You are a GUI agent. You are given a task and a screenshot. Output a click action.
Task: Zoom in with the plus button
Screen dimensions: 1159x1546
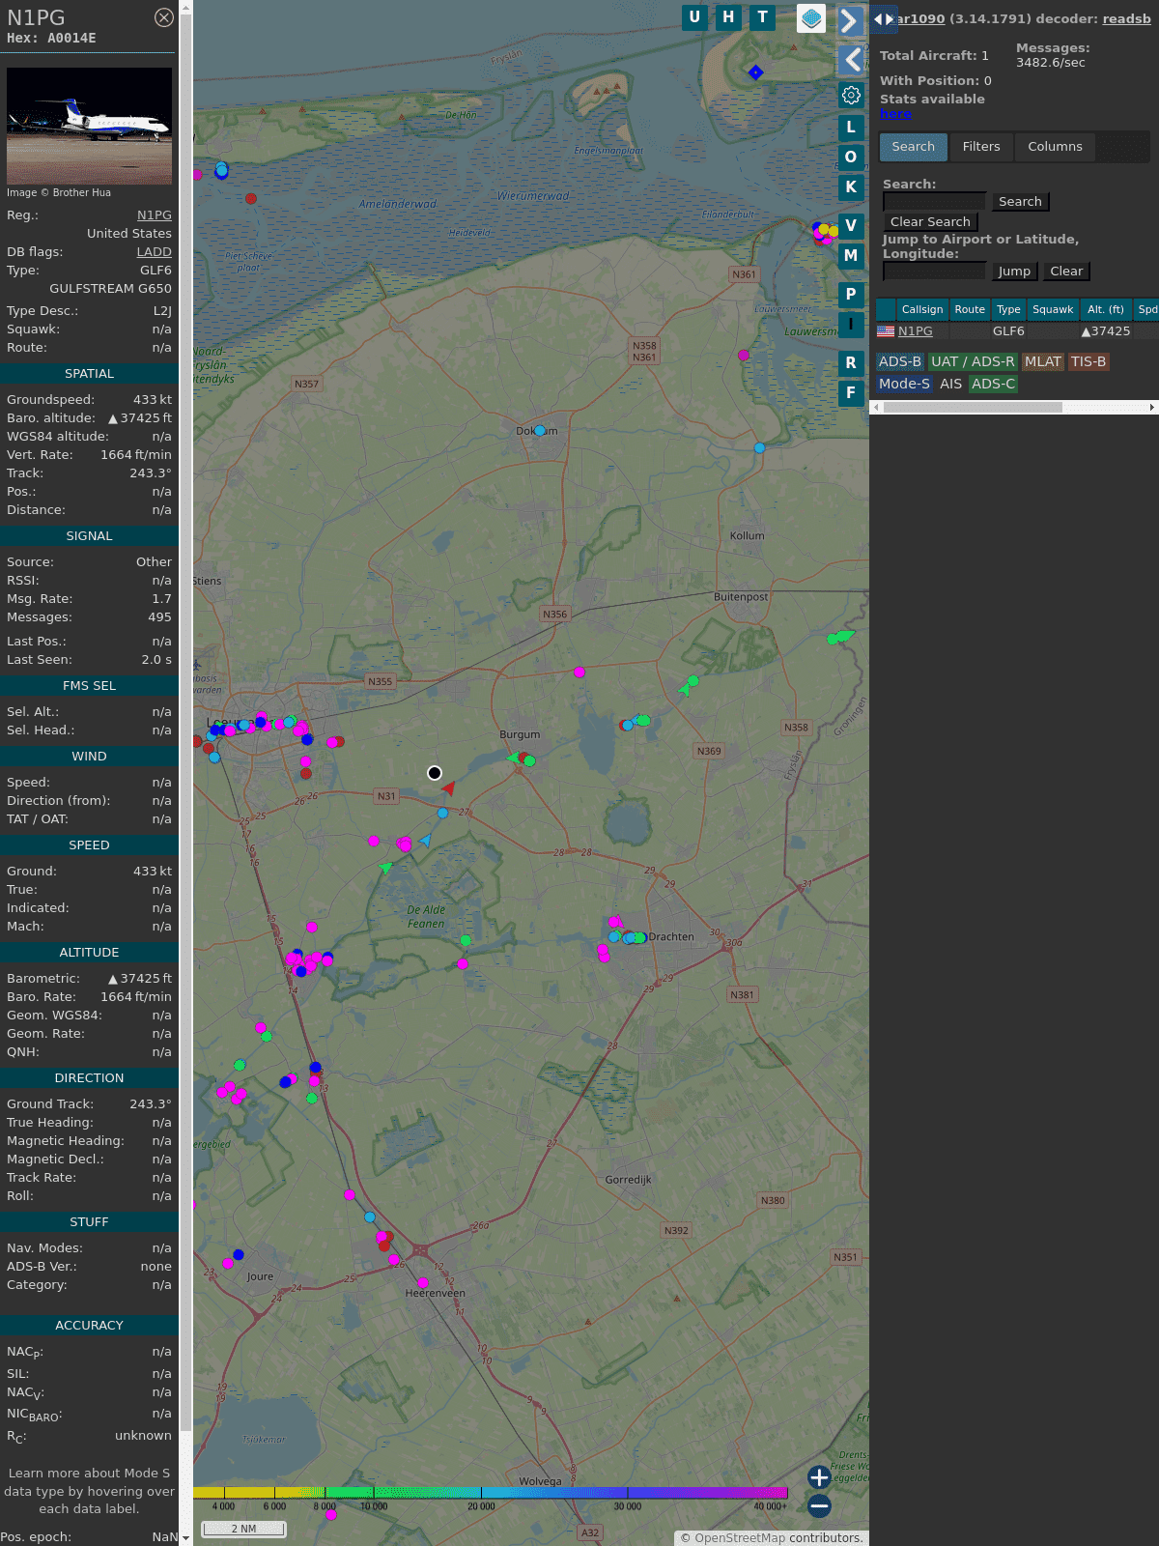pyautogui.click(x=819, y=1477)
